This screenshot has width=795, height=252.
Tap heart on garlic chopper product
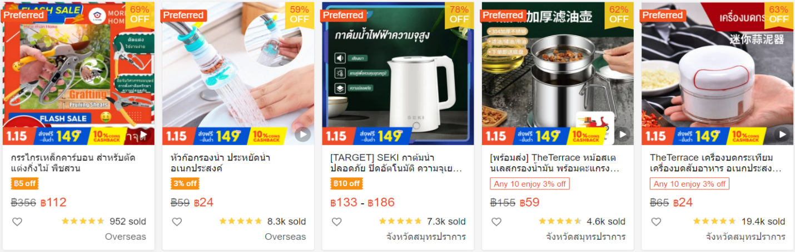(656, 222)
